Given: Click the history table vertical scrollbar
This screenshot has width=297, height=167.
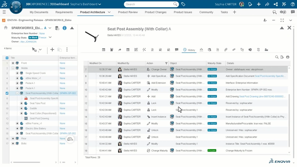Looking at the screenshot, I should tap(289, 120).
